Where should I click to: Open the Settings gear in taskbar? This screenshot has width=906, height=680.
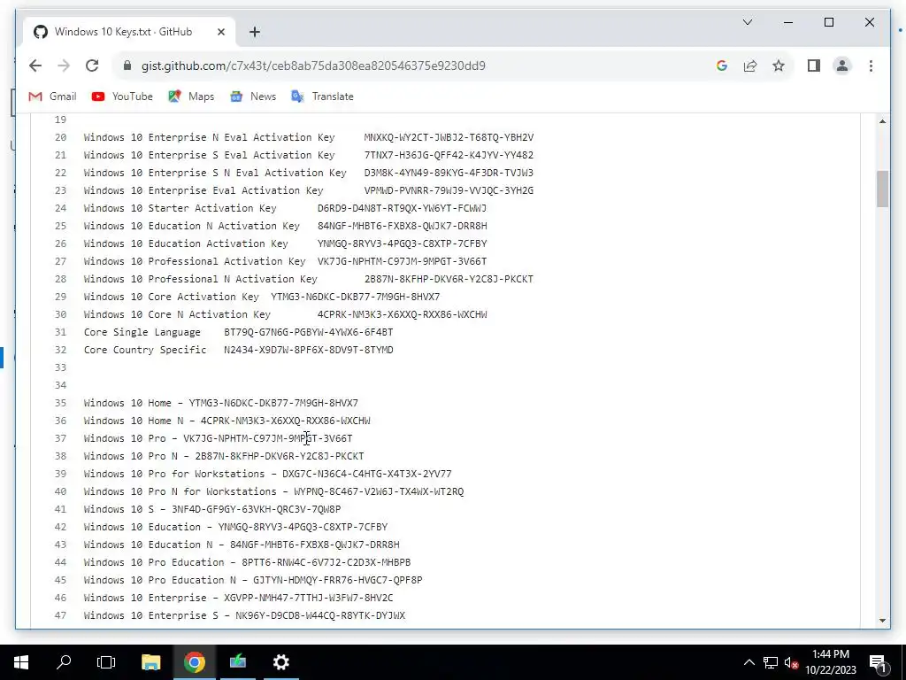tap(280, 662)
